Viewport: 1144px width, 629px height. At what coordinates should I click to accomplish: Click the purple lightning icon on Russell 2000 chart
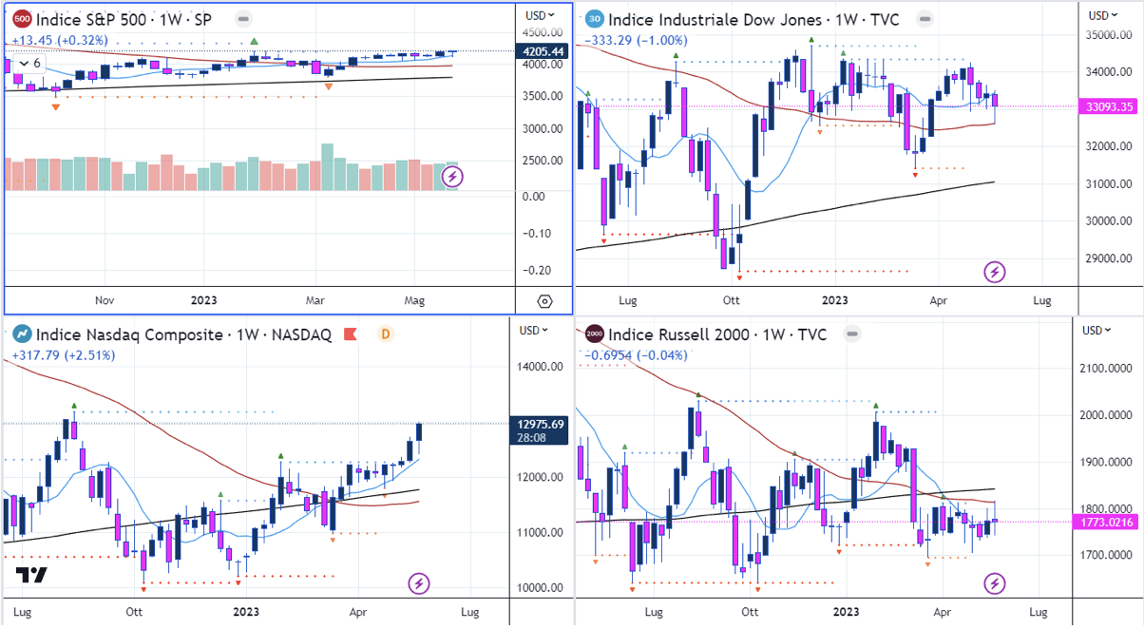tap(994, 582)
